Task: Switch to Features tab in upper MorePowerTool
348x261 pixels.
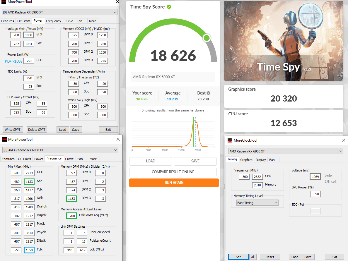Action: (x=8, y=21)
